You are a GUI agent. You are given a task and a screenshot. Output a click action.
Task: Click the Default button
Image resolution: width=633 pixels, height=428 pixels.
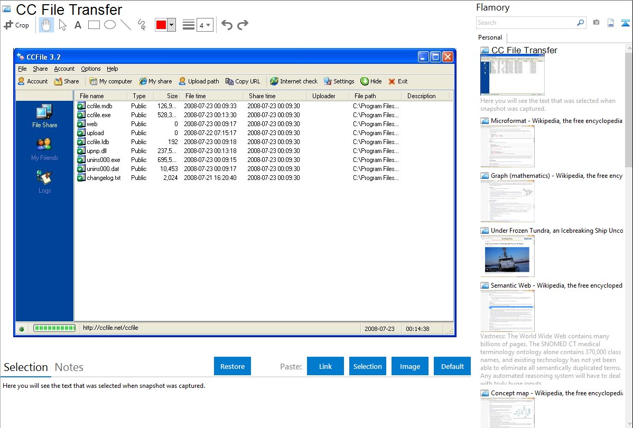coord(452,366)
